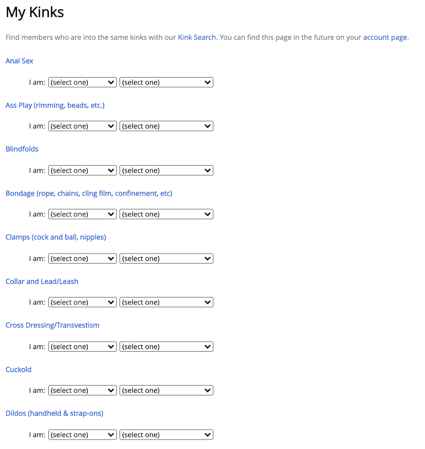Expand the first dropdown under Cuckold
Viewport: 425px width, 449px height.
coord(82,391)
